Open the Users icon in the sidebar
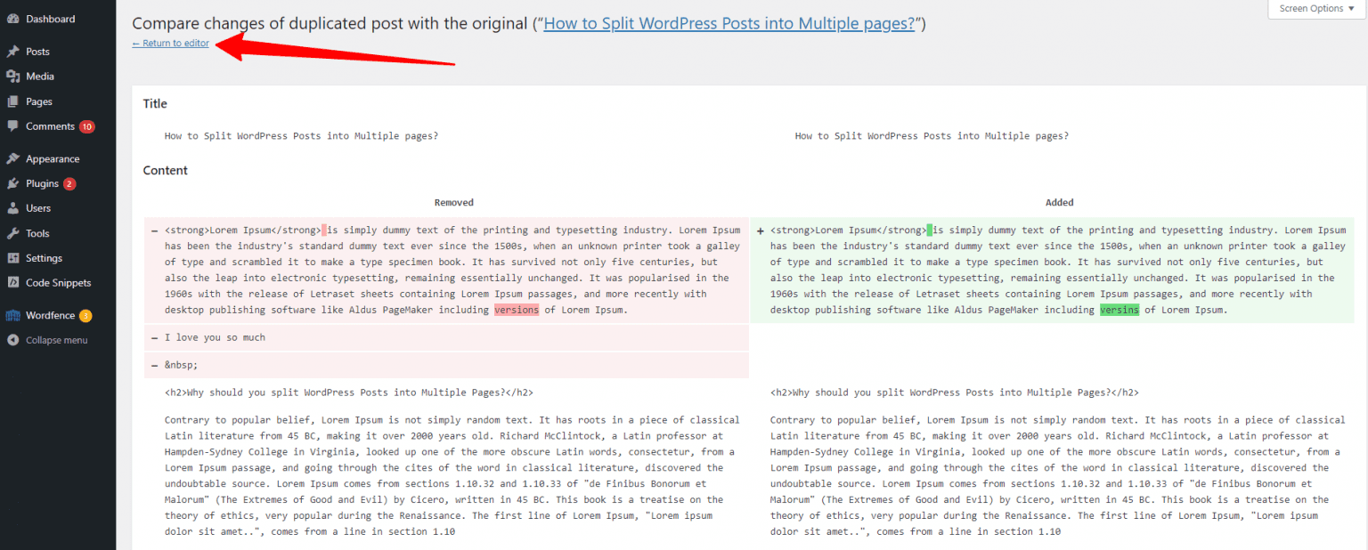 12,207
